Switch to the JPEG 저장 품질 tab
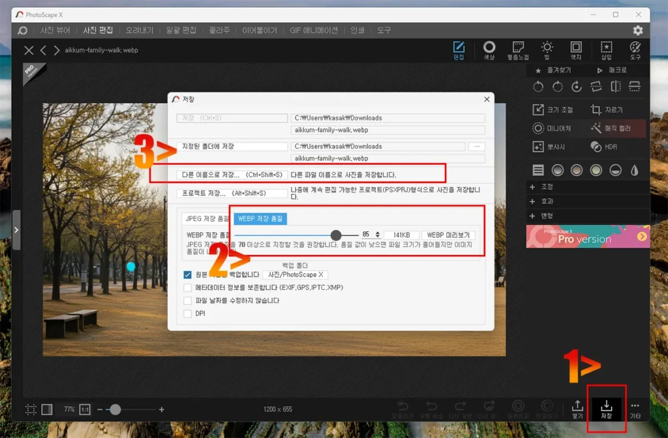 207,219
